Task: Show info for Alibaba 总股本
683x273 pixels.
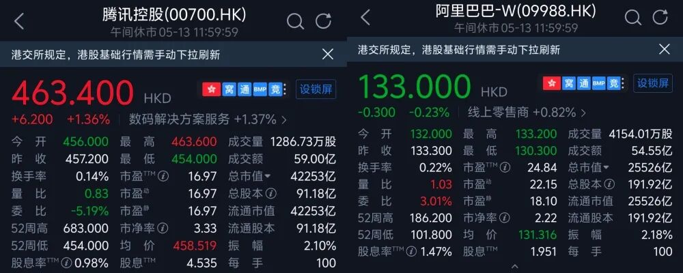Action: (x=609, y=184)
